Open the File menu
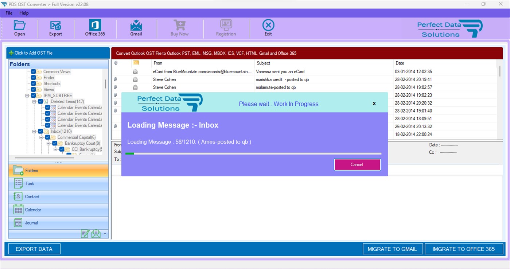The height and width of the screenshot is (269, 510). [x=8, y=13]
